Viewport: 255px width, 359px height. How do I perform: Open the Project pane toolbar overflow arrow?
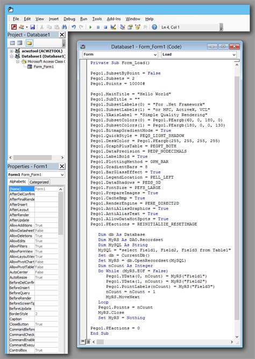pyautogui.click(x=64, y=43)
